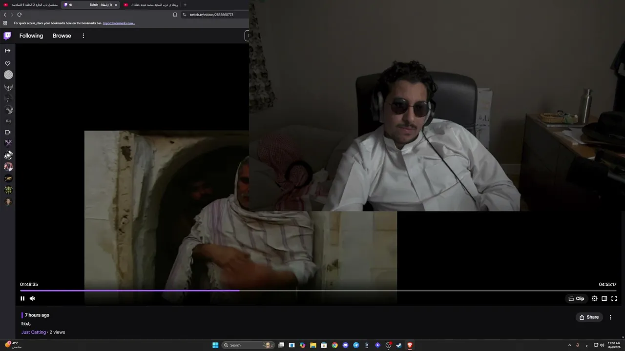Create a Clip from the video
The height and width of the screenshot is (351, 625).
(x=576, y=298)
